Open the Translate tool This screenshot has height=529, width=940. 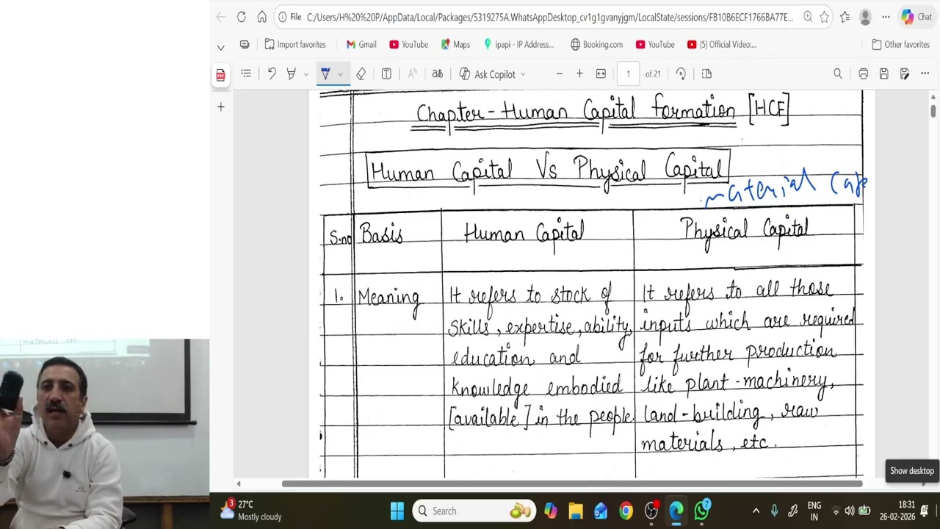[437, 73]
